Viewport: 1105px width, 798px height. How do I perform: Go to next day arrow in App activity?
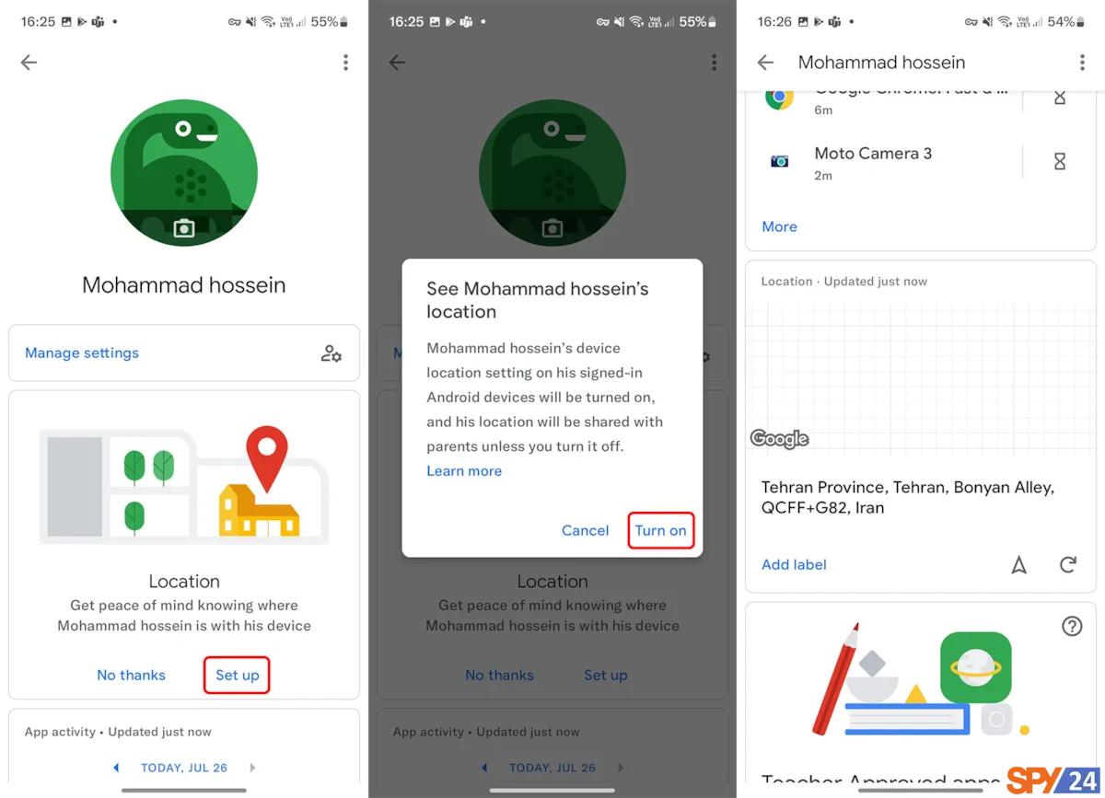pyautogui.click(x=252, y=768)
